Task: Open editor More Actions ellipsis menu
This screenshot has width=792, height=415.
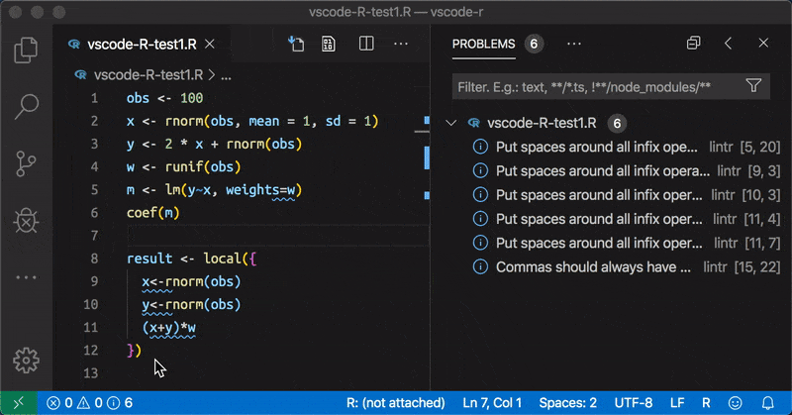Action: coord(401,44)
